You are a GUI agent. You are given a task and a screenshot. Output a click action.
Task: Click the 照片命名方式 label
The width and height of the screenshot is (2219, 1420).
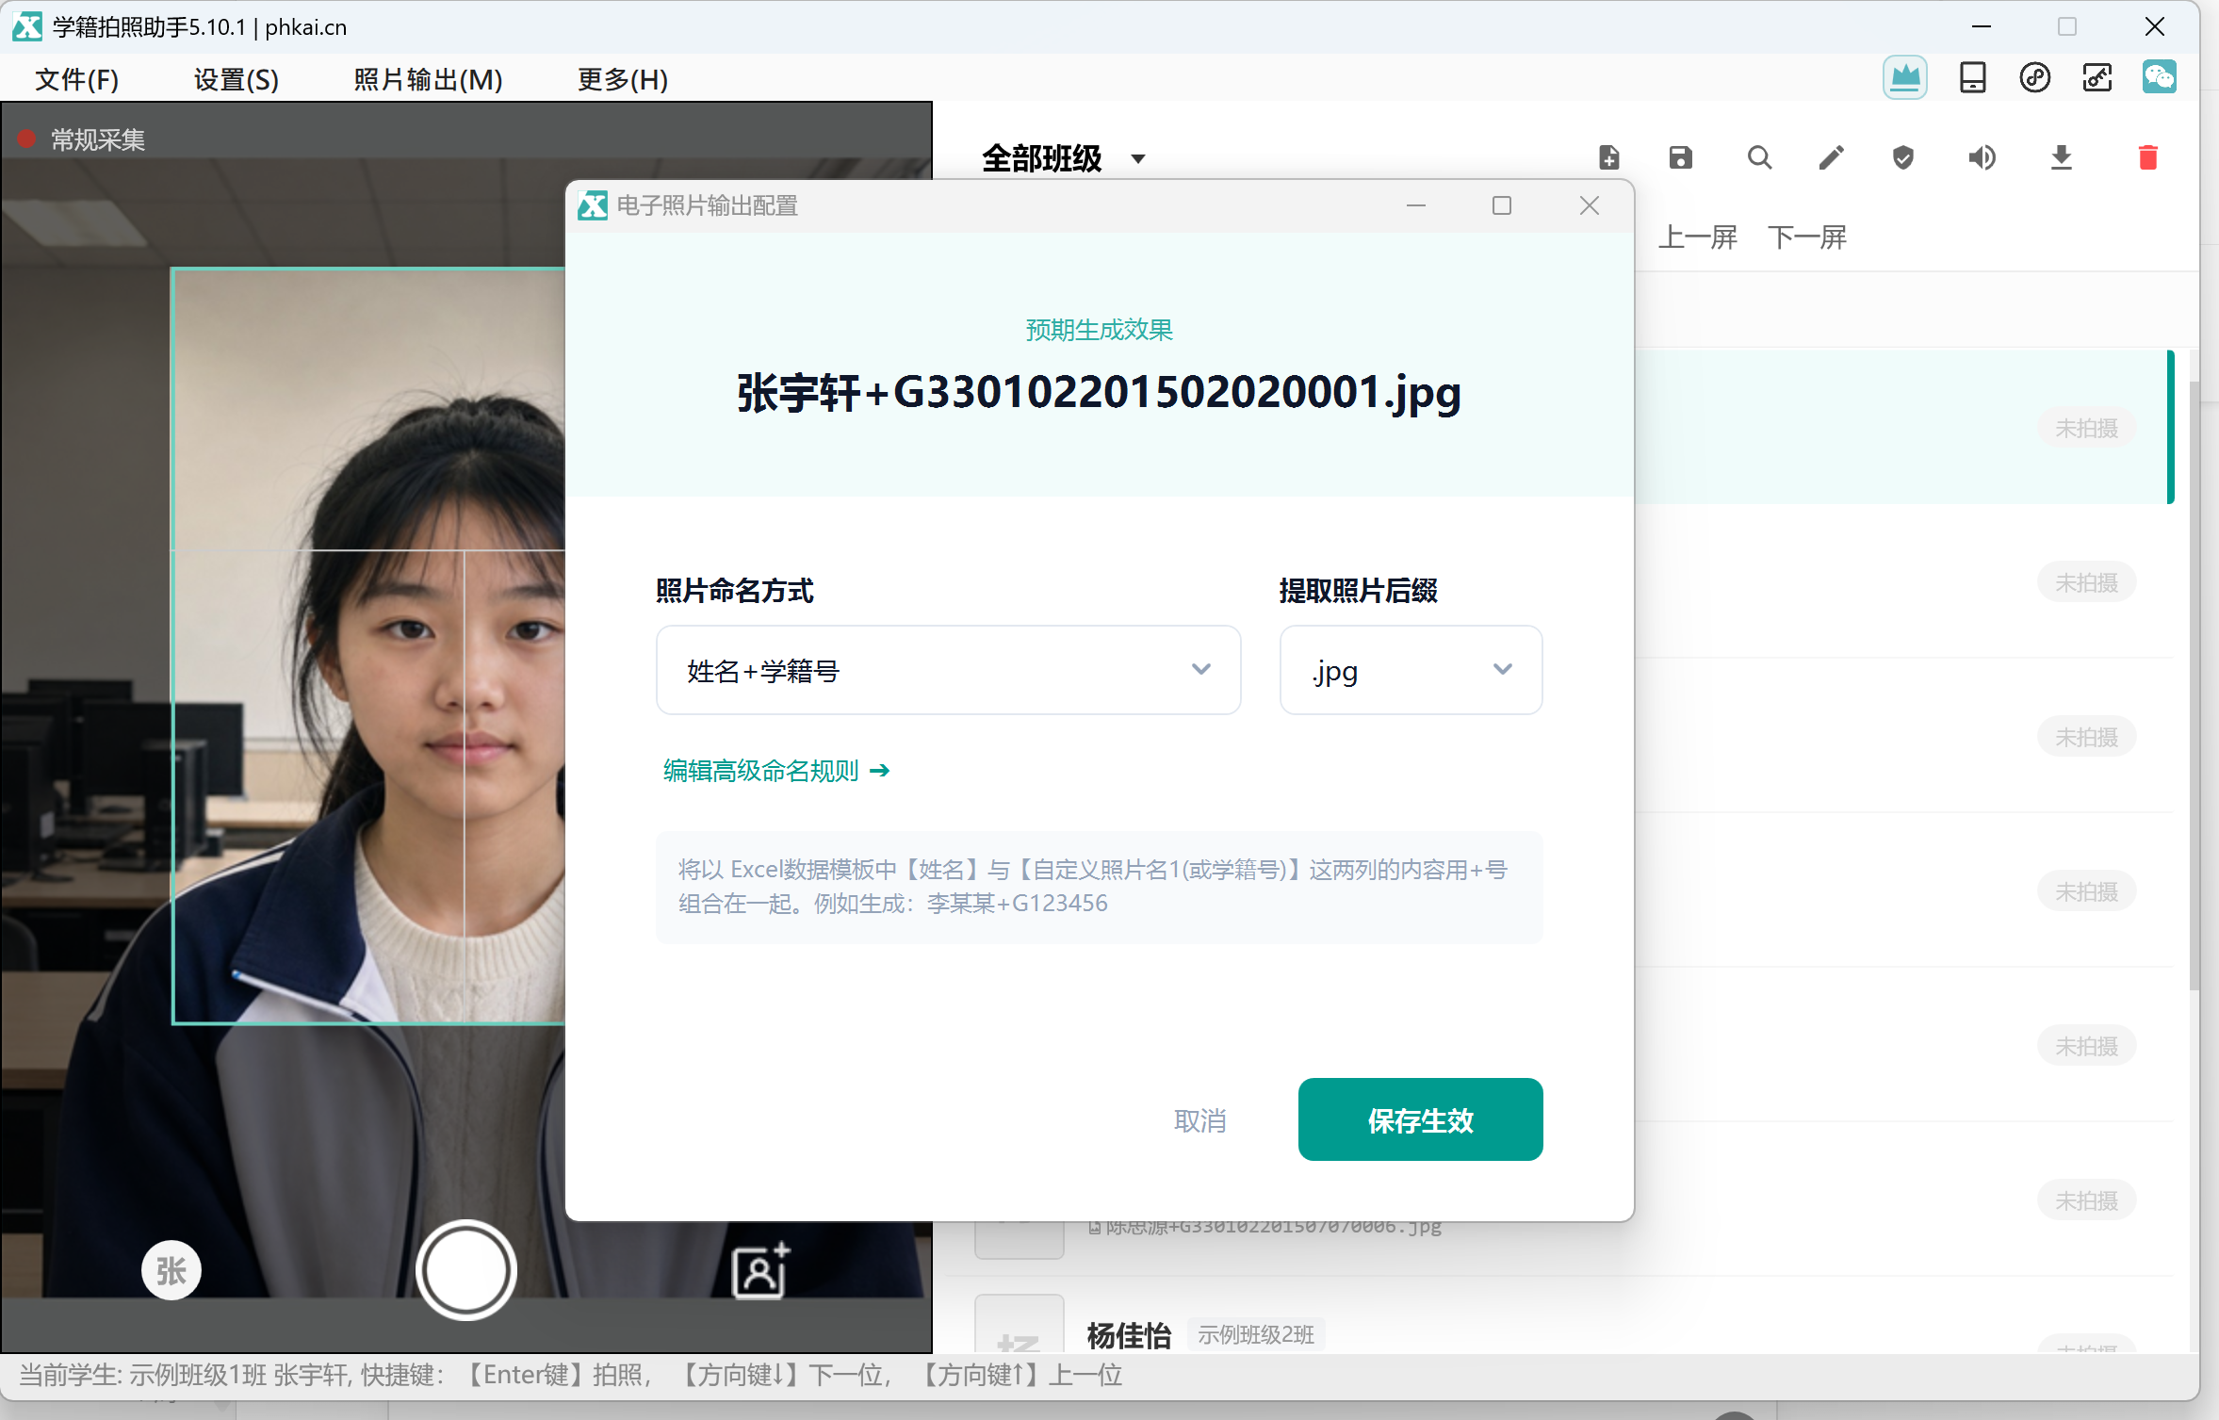coord(735,591)
